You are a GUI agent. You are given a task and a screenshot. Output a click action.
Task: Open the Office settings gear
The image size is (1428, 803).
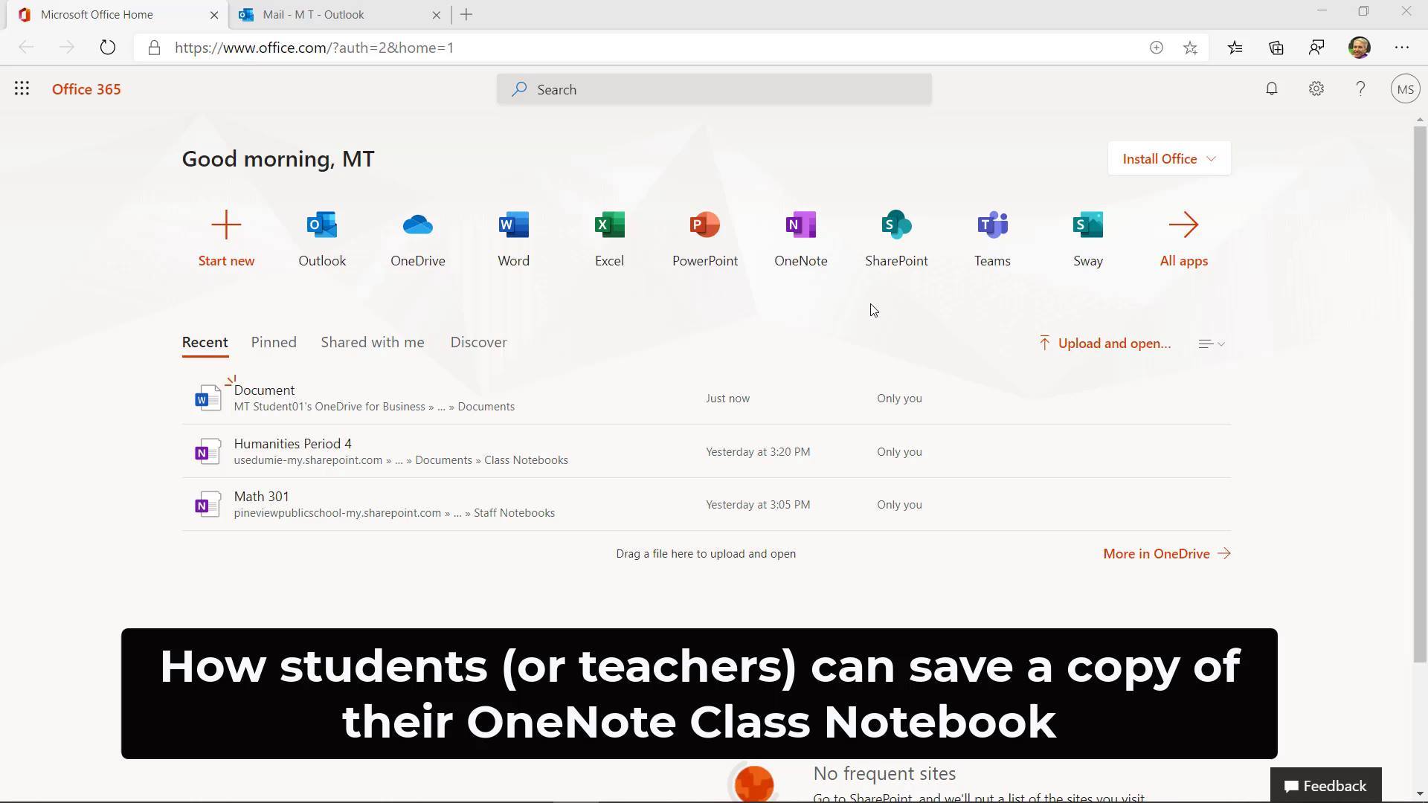pos(1316,89)
